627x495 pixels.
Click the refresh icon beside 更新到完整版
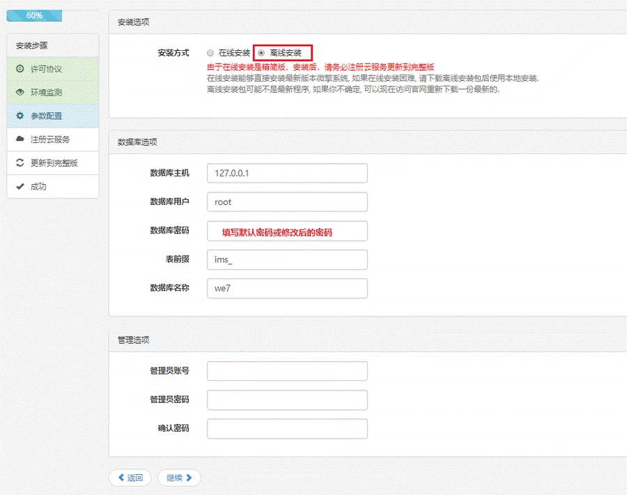pos(20,163)
